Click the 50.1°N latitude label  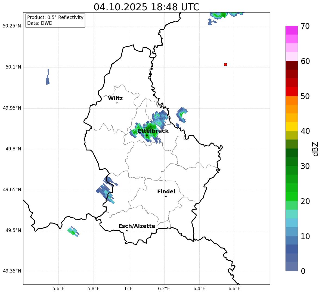[x=13, y=67]
